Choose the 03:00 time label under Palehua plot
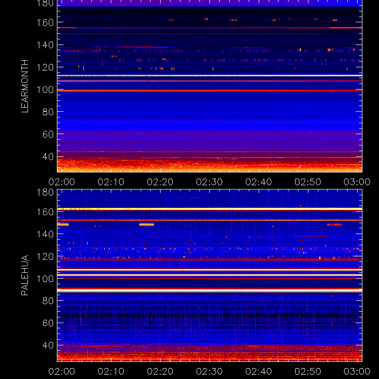The image size is (379, 379). 357,371
